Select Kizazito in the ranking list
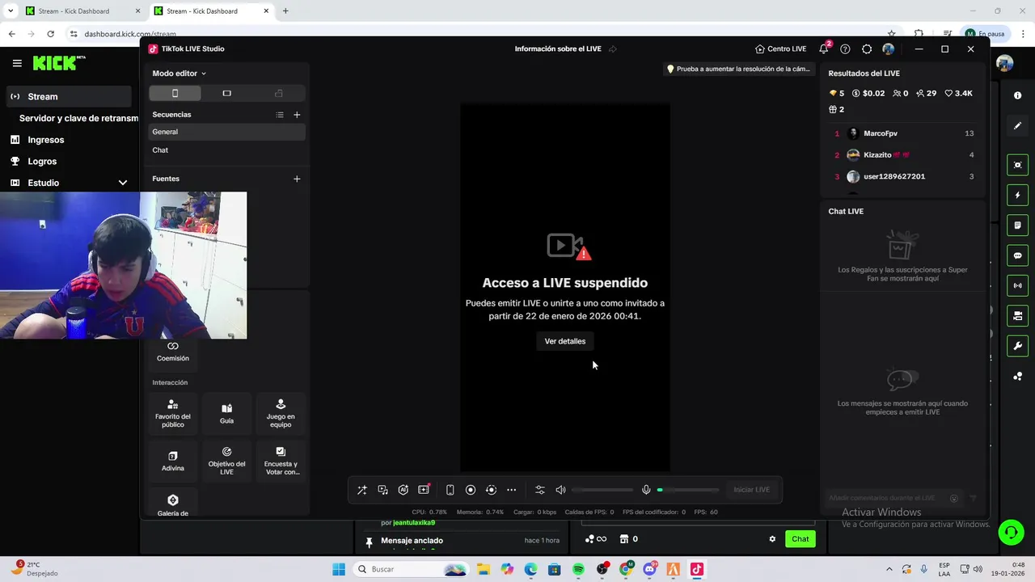 coord(903,154)
